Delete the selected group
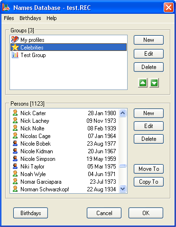 coord(148,67)
